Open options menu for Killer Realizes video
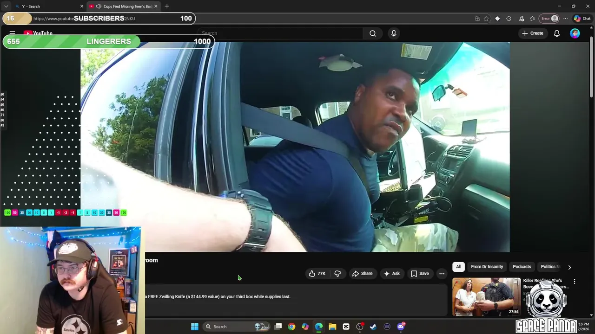This screenshot has width=595, height=334. pyautogui.click(x=575, y=282)
